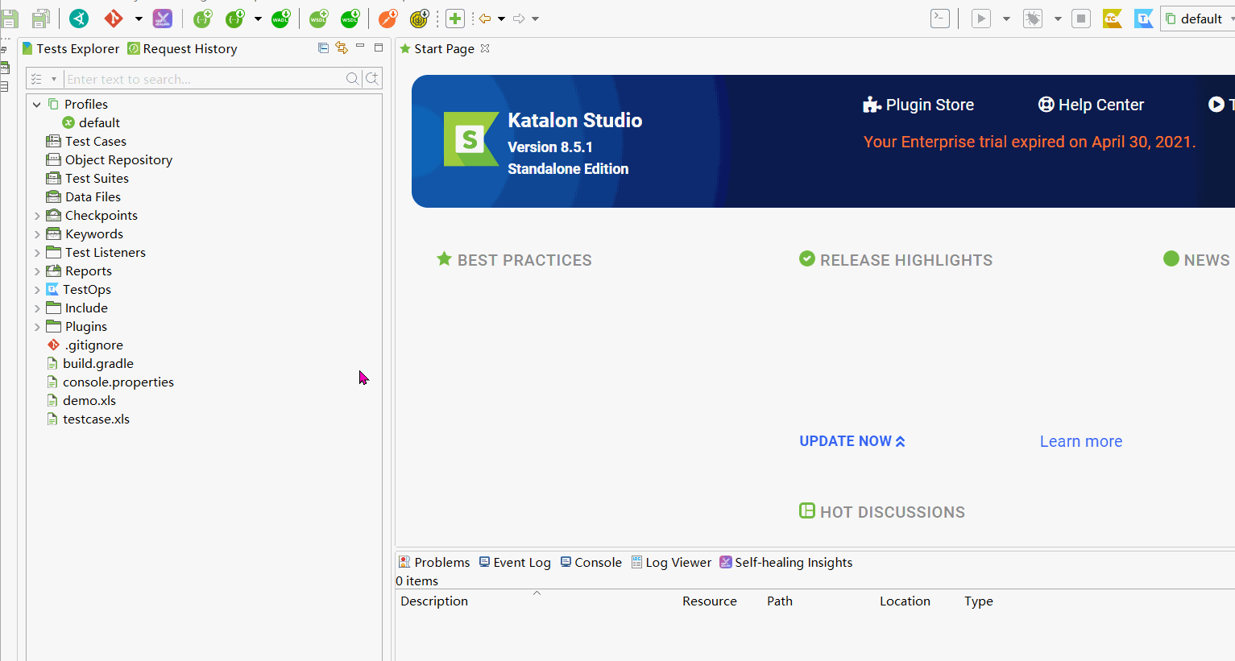This screenshot has width=1235, height=661.
Task: Open the yellow TC TestCloud icon
Action: [1113, 19]
